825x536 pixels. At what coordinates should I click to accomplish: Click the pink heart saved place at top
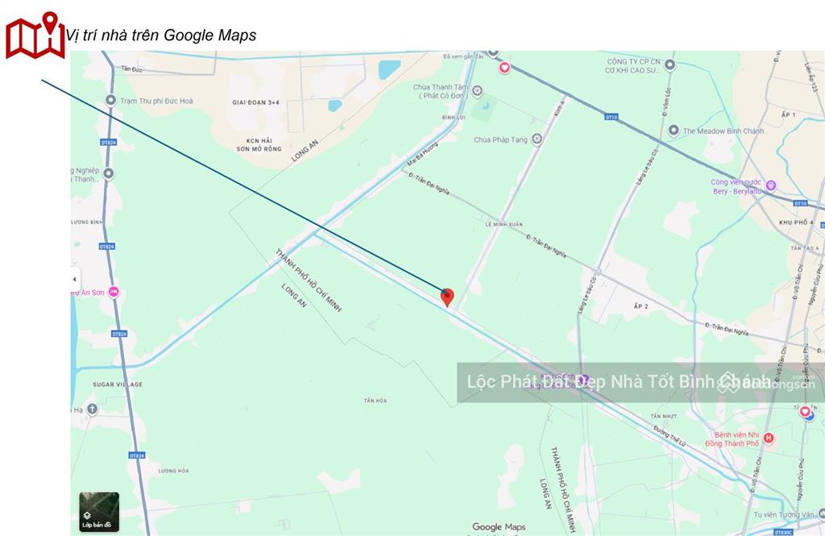click(504, 68)
